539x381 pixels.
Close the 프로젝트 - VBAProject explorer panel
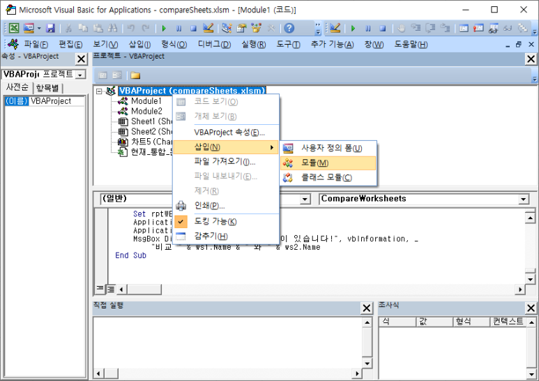click(531, 59)
